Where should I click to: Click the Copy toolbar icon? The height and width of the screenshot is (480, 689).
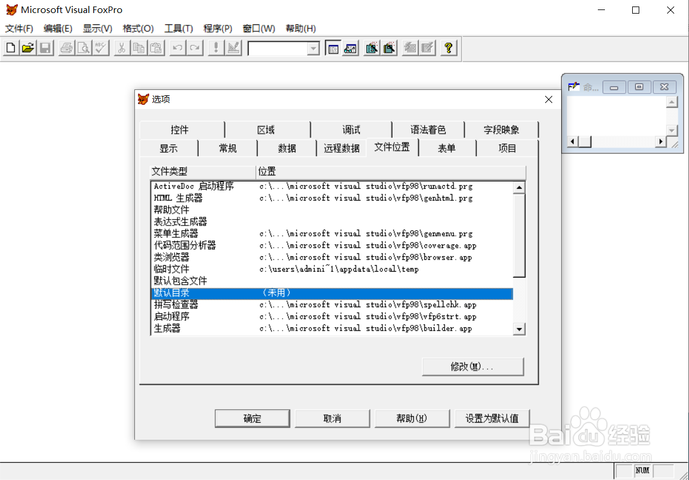(x=139, y=48)
